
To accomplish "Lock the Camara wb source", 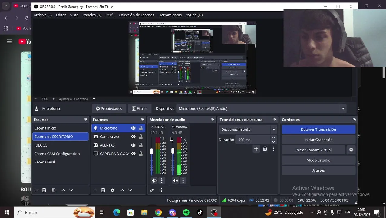I will [141, 137].
